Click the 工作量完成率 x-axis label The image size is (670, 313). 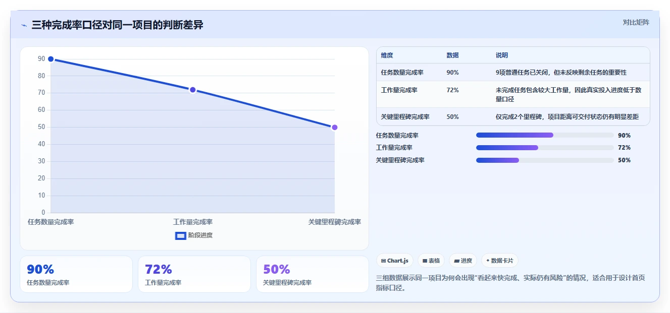coord(192,222)
